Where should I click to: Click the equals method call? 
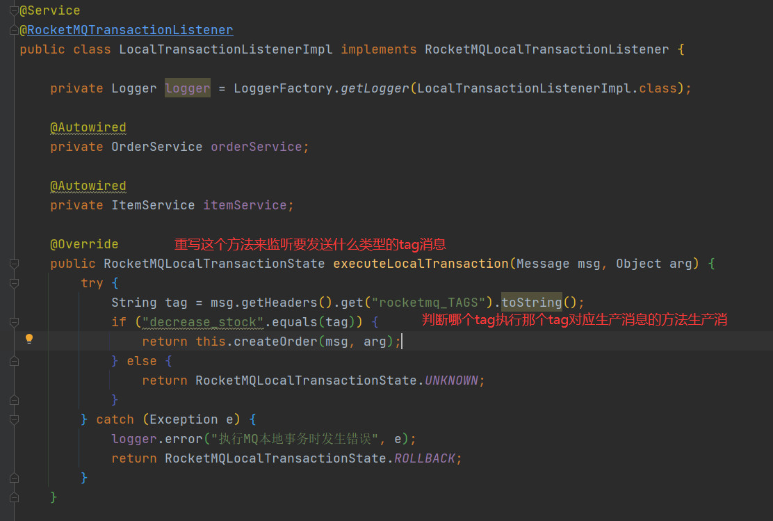pos(295,322)
